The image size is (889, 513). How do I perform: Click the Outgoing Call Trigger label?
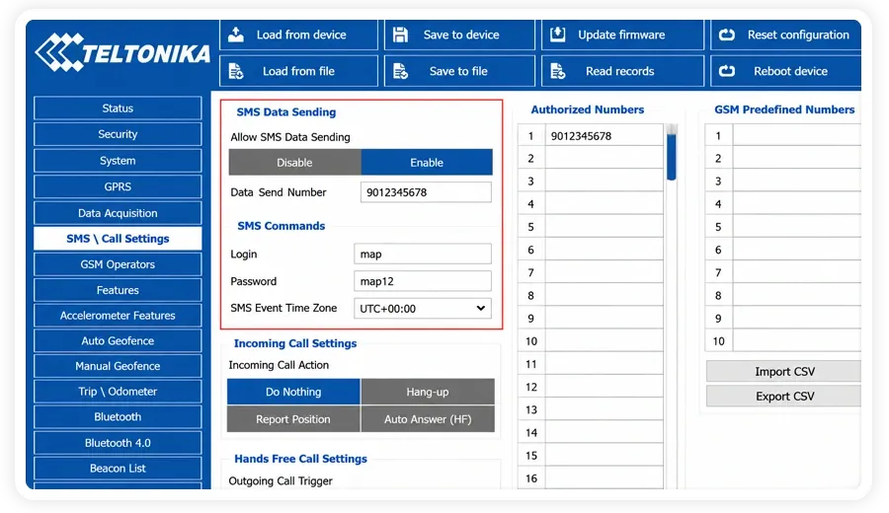pyautogui.click(x=281, y=480)
